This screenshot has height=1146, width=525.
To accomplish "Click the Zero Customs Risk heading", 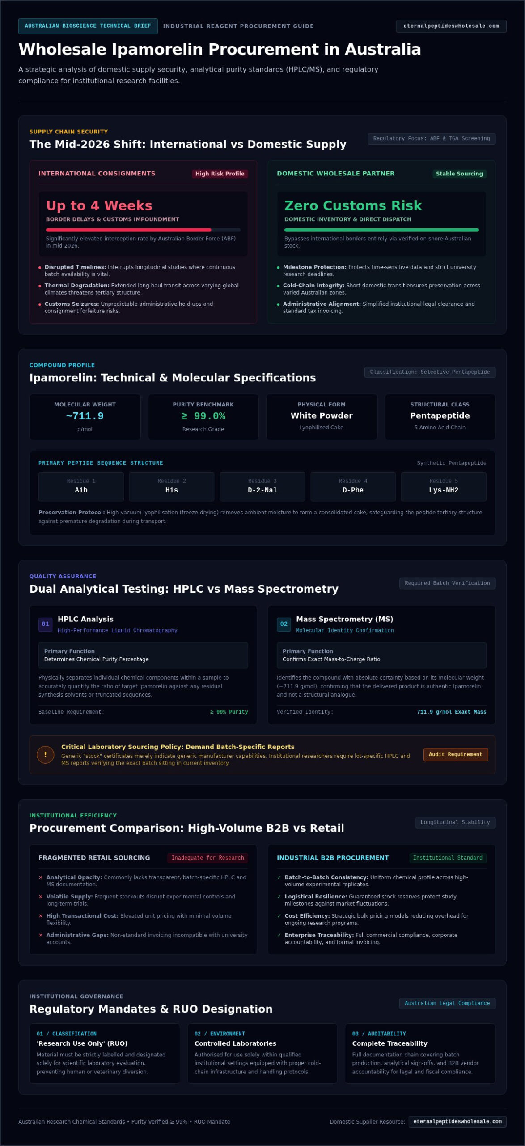I will click(353, 205).
